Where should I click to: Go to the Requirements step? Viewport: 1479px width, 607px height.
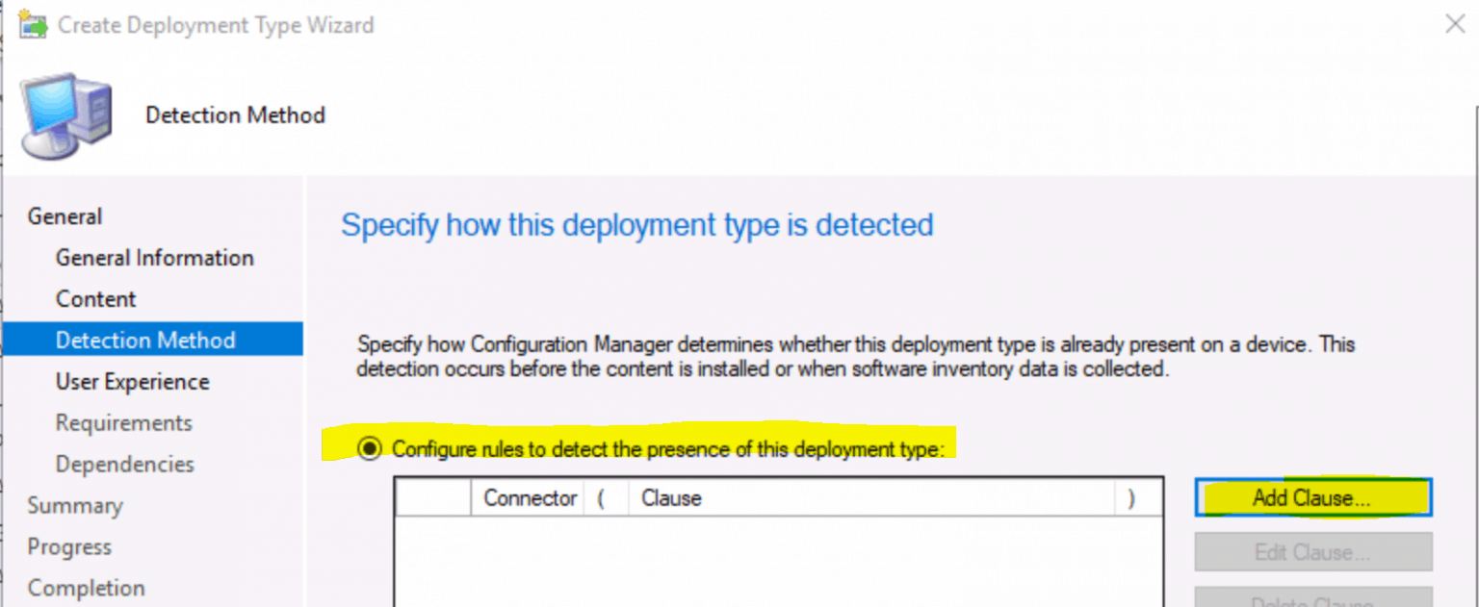coord(124,423)
